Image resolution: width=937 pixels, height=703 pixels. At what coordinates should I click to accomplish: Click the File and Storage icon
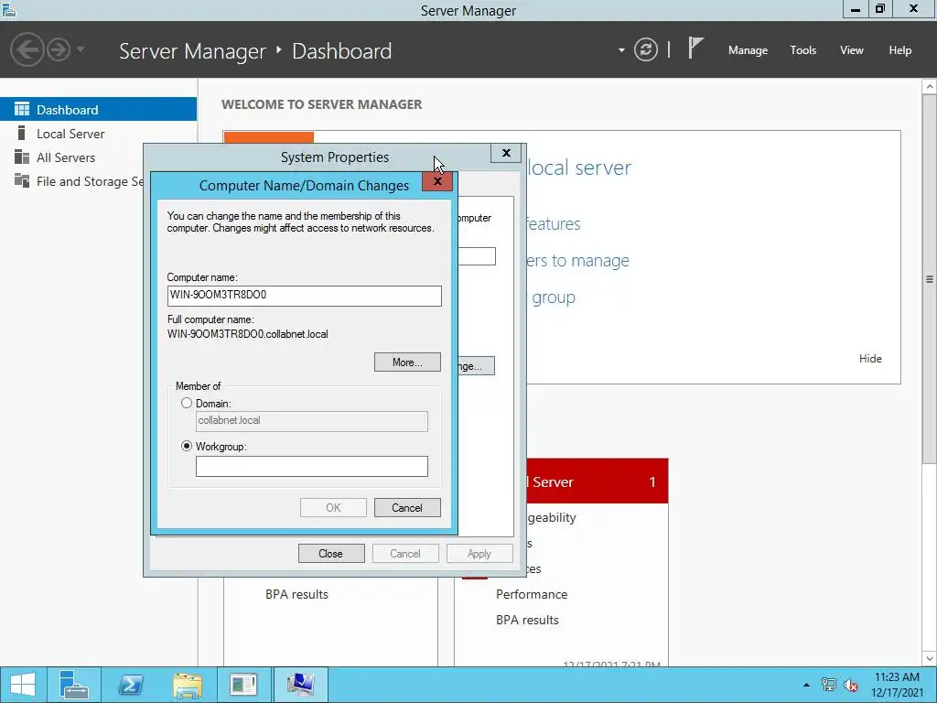pyautogui.click(x=22, y=180)
